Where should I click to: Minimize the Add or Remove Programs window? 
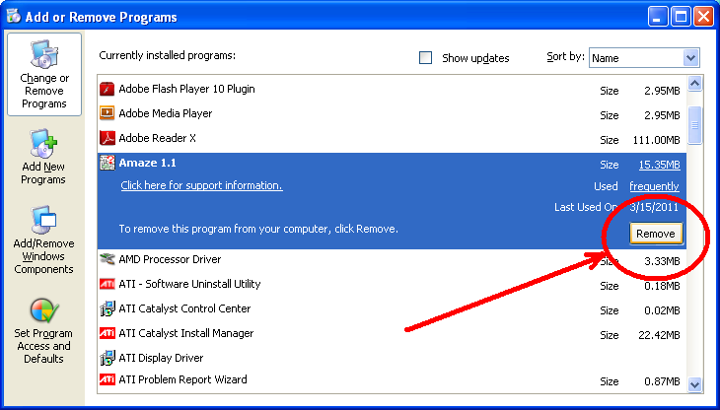tap(658, 17)
